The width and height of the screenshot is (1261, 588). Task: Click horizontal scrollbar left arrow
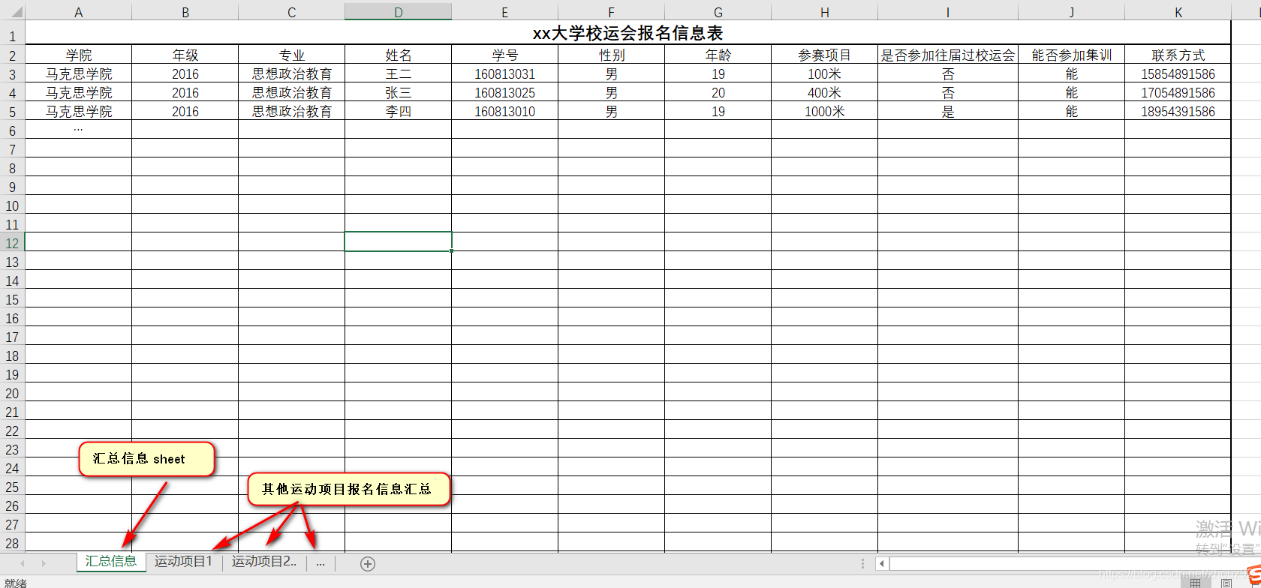click(x=883, y=563)
